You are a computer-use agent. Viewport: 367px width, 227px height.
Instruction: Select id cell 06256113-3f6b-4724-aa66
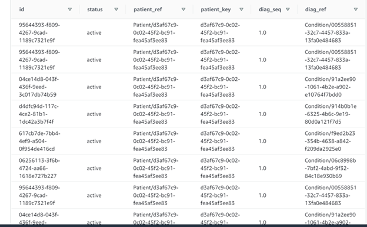coord(39,168)
